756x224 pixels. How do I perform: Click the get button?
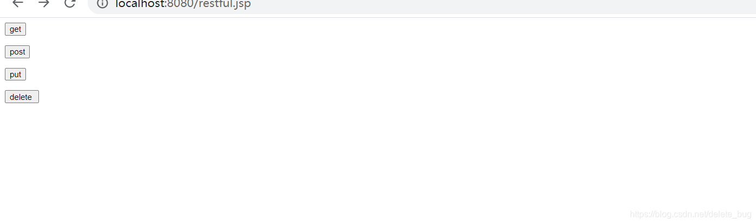15,29
